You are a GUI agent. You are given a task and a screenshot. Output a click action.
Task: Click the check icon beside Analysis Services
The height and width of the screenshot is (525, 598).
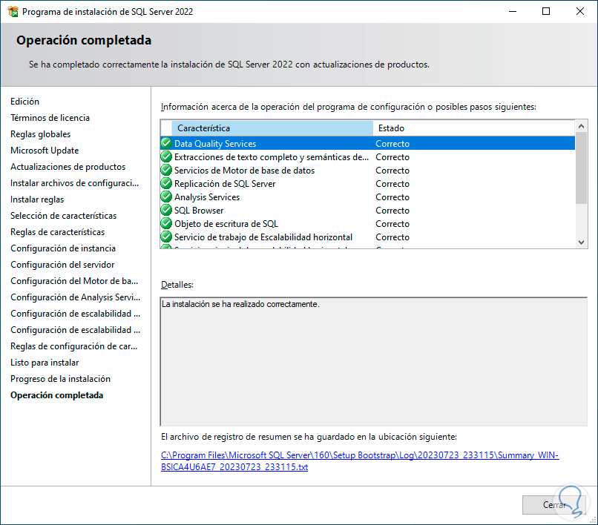[x=166, y=197]
